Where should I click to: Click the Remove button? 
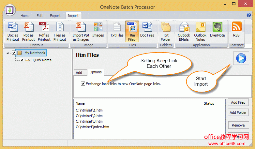238,125
